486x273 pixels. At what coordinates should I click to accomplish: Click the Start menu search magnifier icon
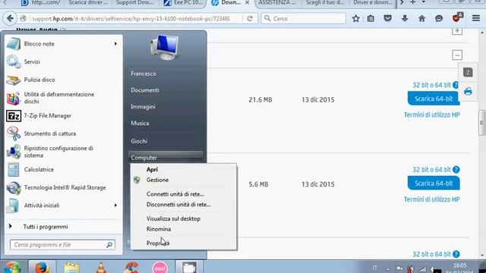tap(109, 245)
